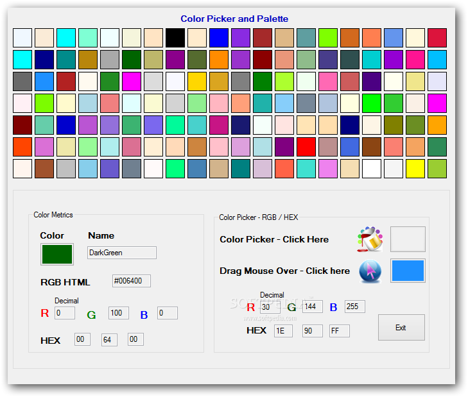Choose the hot pink swatch in the third row
The height and width of the screenshot is (397, 468).
pos(328,81)
